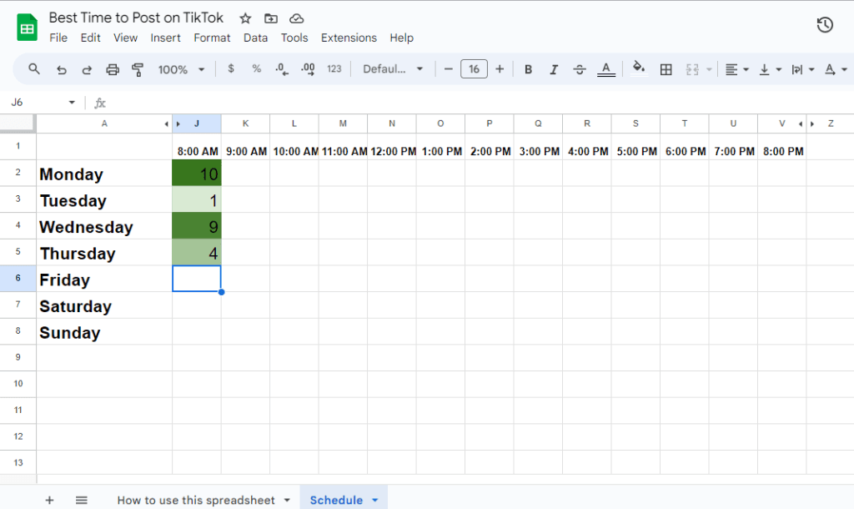The height and width of the screenshot is (509, 854).
Task: Open the Borders tool
Action: click(666, 69)
